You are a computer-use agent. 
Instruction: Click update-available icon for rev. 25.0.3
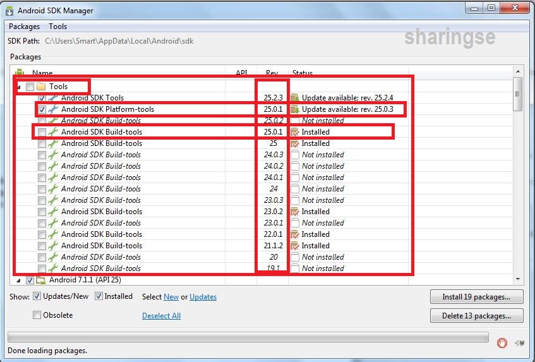[295, 109]
